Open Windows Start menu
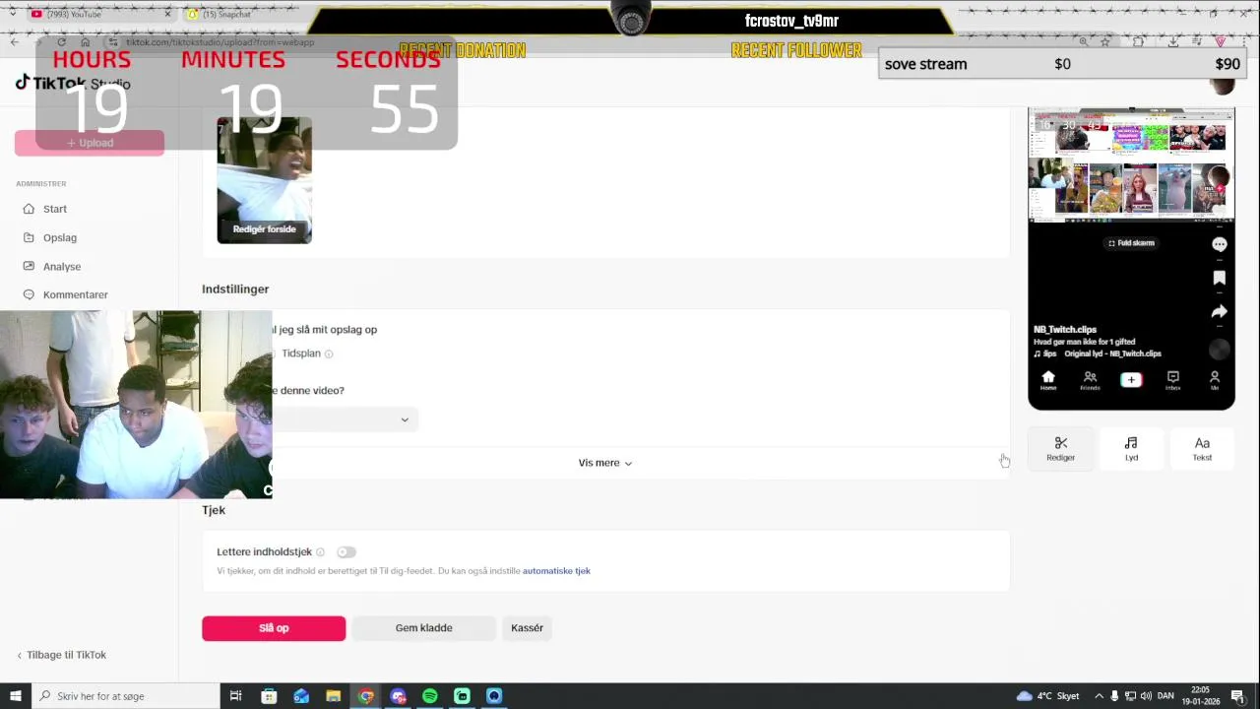Screen dimensions: 1260x709 tap(15, 696)
